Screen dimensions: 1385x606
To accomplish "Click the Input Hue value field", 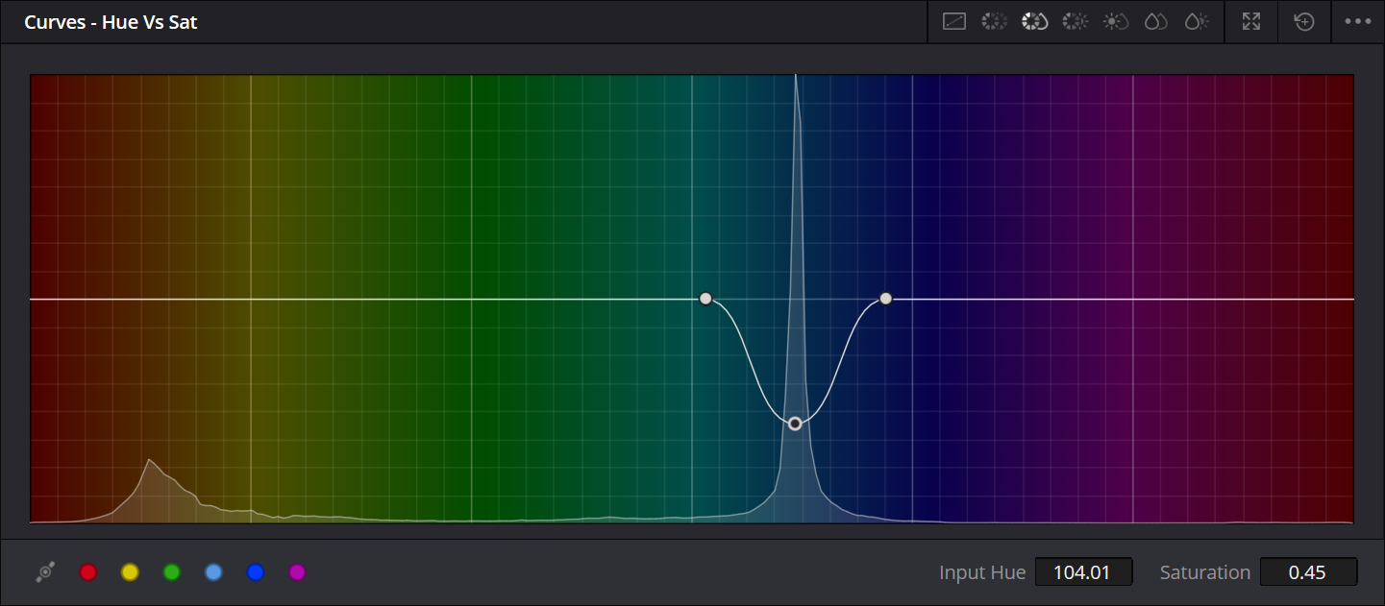I will pos(1083,572).
